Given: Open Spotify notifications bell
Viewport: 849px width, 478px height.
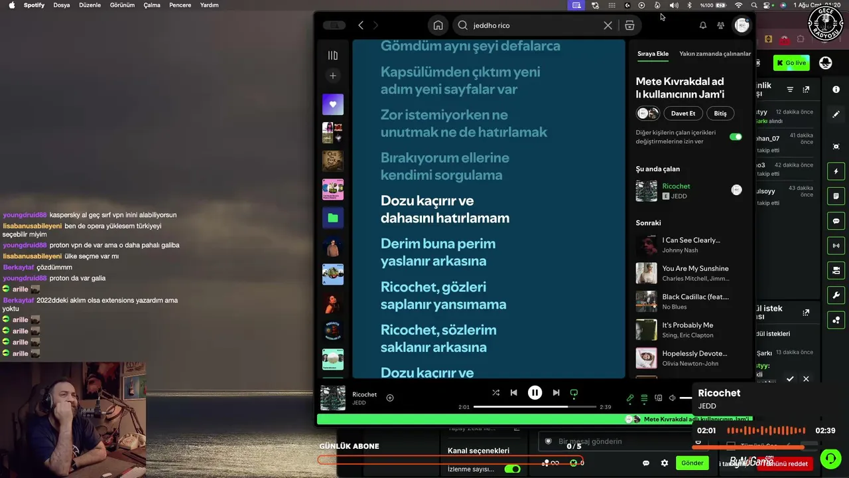Looking at the screenshot, I should tap(703, 25).
